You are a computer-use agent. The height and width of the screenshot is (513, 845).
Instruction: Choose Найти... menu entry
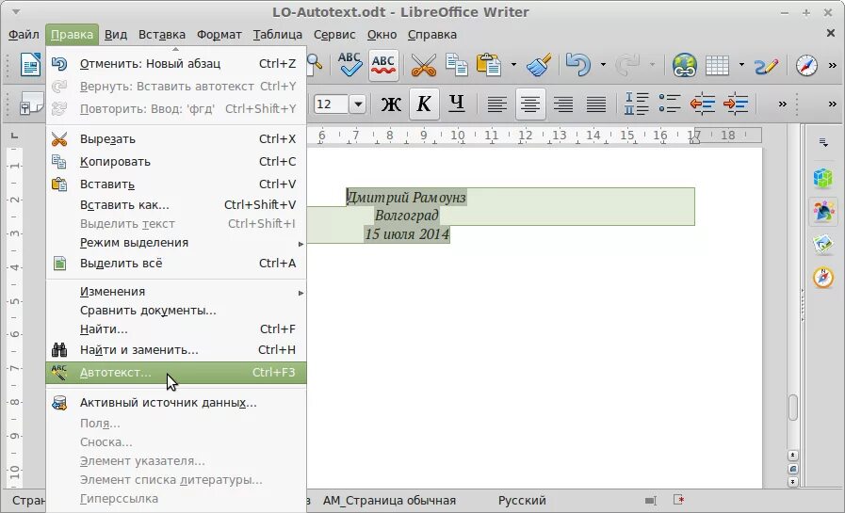pyautogui.click(x=176, y=329)
